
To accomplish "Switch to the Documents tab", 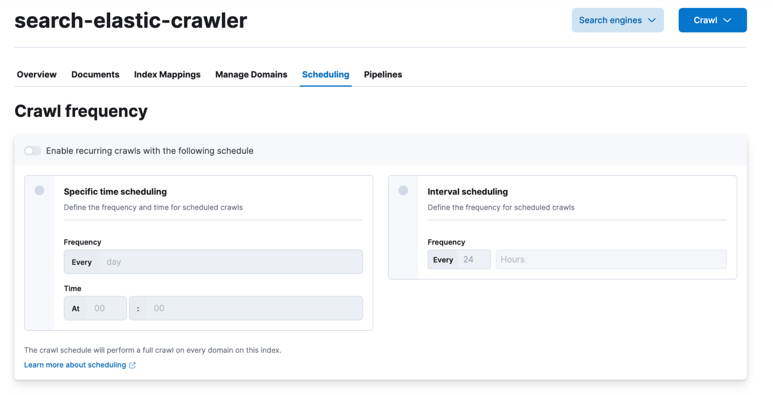I will (x=95, y=74).
